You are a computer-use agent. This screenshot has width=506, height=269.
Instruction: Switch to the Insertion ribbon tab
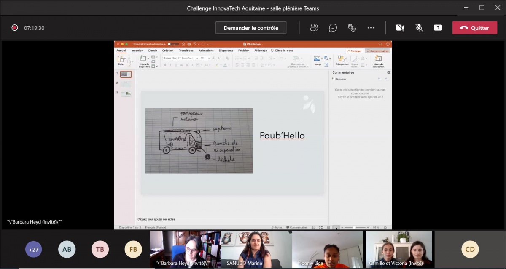point(137,51)
